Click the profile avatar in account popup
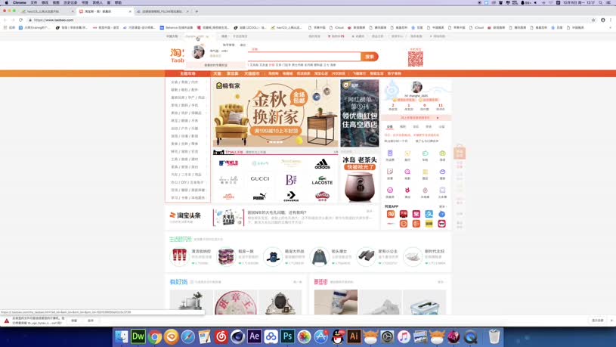The height and width of the screenshot is (347, 616). coord(198,52)
